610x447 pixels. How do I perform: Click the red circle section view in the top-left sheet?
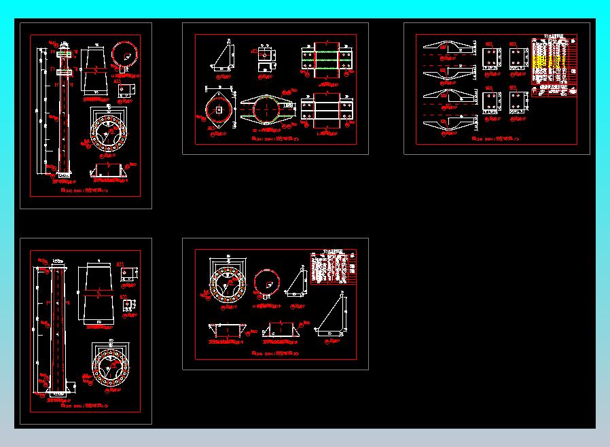point(124,54)
